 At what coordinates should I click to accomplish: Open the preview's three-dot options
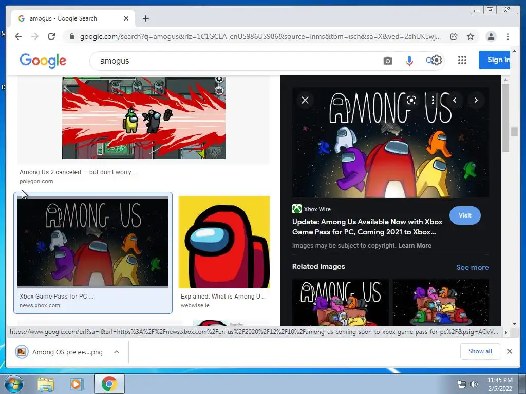click(x=433, y=100)
